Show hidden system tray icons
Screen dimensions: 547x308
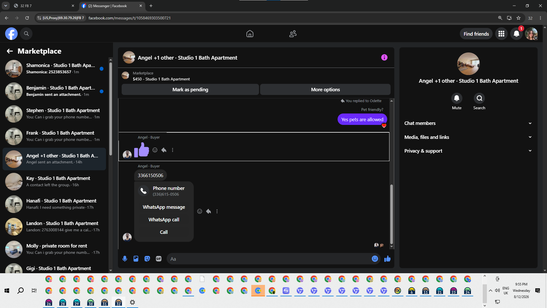point(491,291)
